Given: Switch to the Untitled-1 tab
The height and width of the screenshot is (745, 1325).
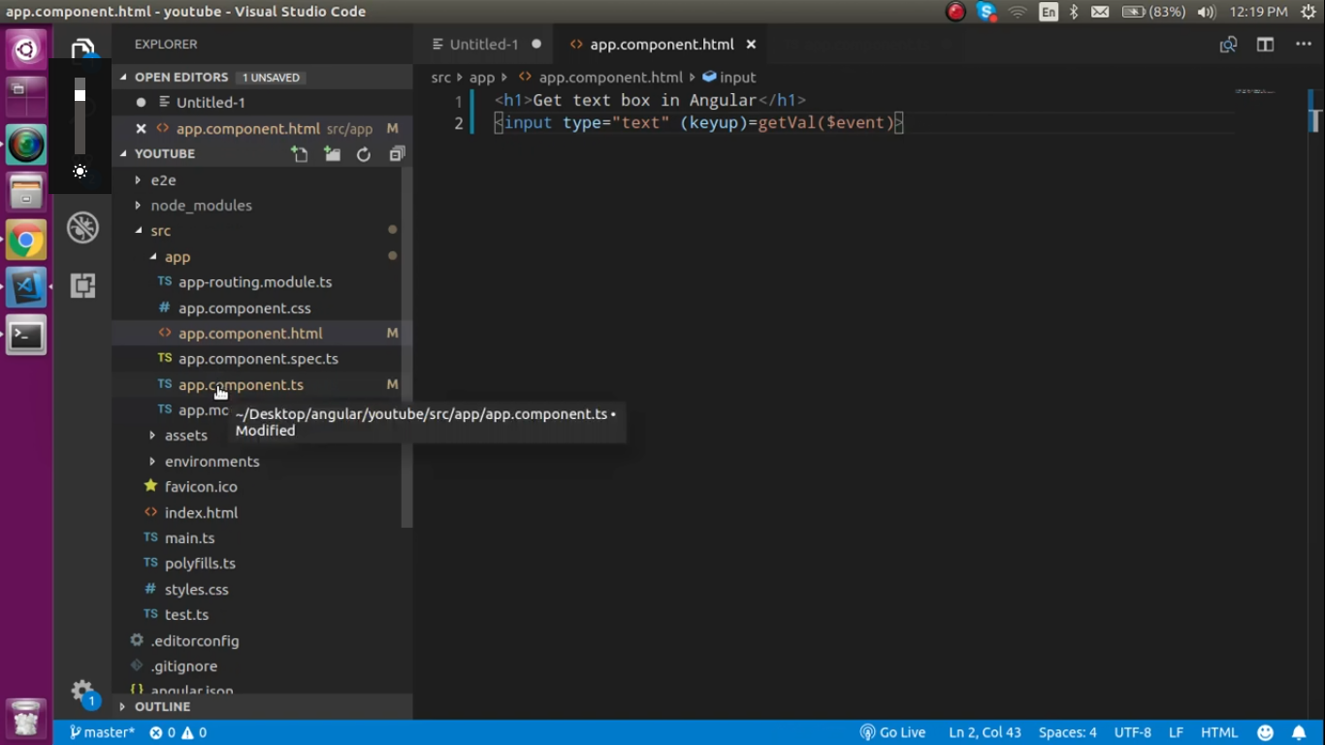Looking at the screenshot, I should 483,45.
